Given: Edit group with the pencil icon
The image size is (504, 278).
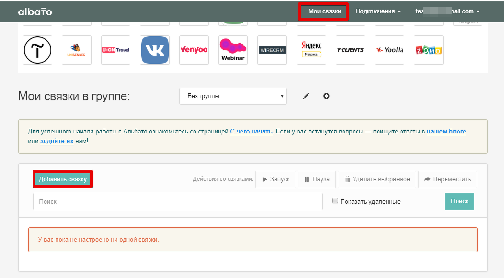Looking at the screenshot, I should [x=306, y=96].
